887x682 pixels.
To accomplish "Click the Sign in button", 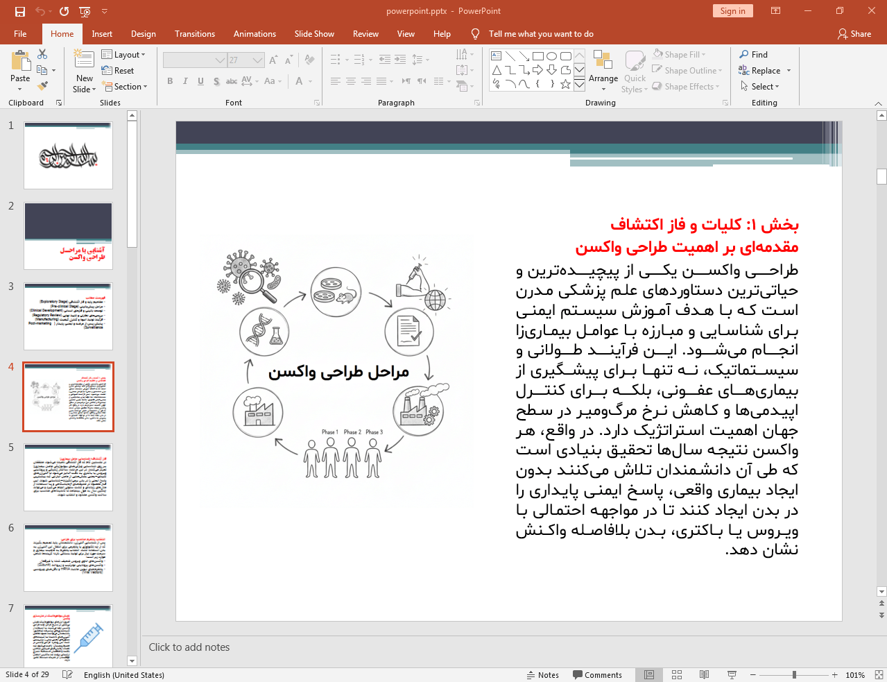I will click(x=732, y=10).
